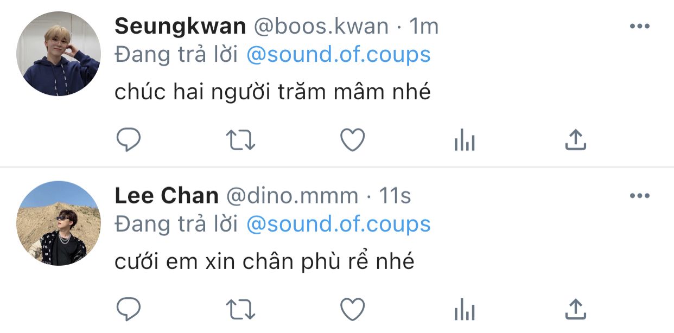Image resolution: width=674 pixels, height=333 pixels.
Task: Like Seungkwan's tweet with the heart
Action: [352, 140]
